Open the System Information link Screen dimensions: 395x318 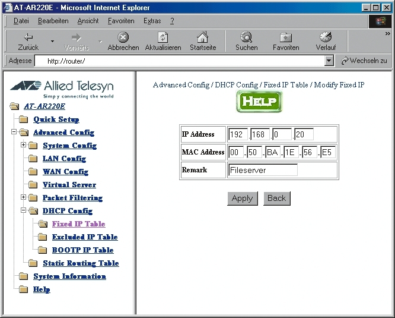(70, 276)
